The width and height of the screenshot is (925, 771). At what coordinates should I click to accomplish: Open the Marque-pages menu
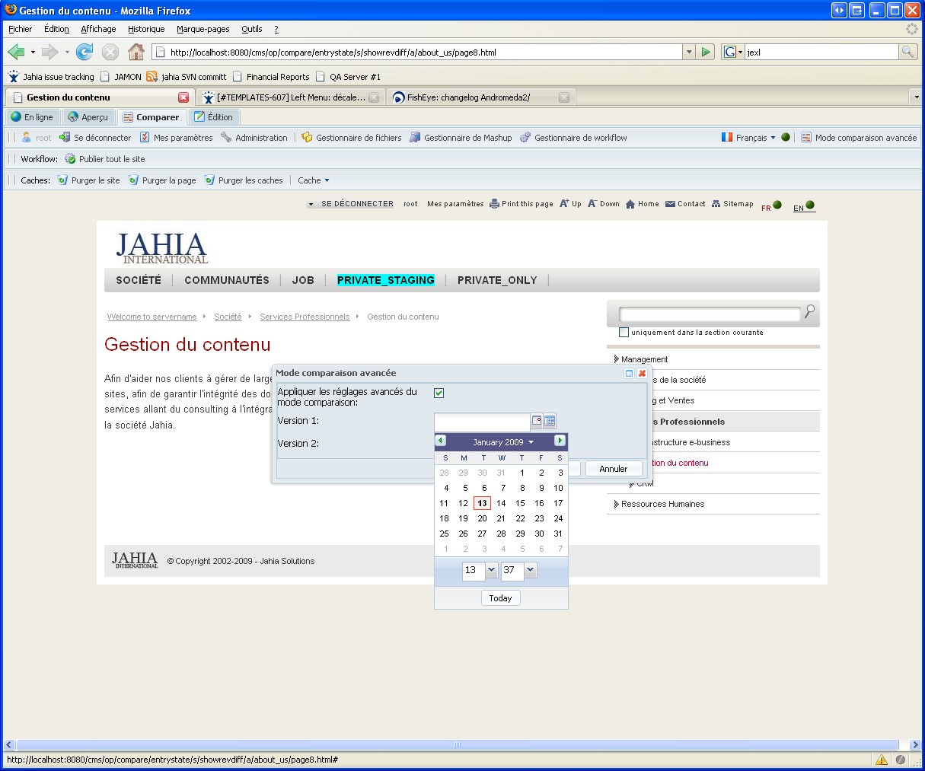(203, 29)
